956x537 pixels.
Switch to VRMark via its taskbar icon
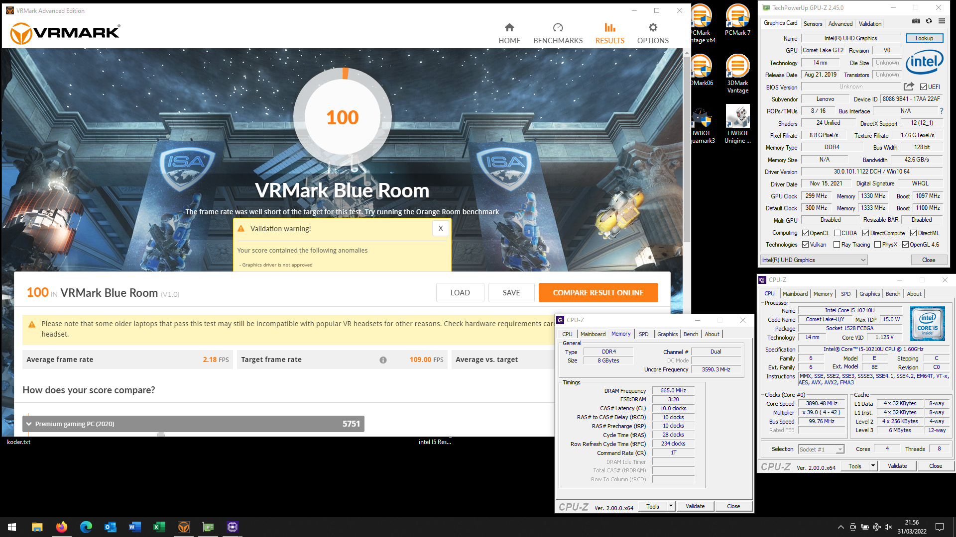coord(183,527)
